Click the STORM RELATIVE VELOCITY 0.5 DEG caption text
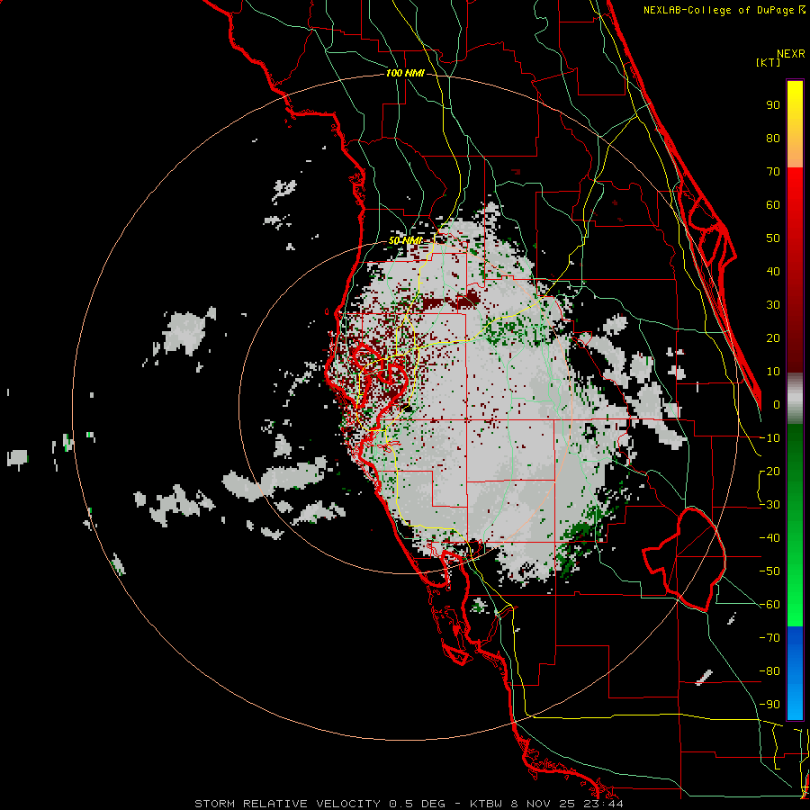This screenshot has width=810, height=810. point(319,804)
